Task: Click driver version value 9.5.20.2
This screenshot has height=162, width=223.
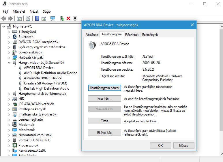Action: 148,70
